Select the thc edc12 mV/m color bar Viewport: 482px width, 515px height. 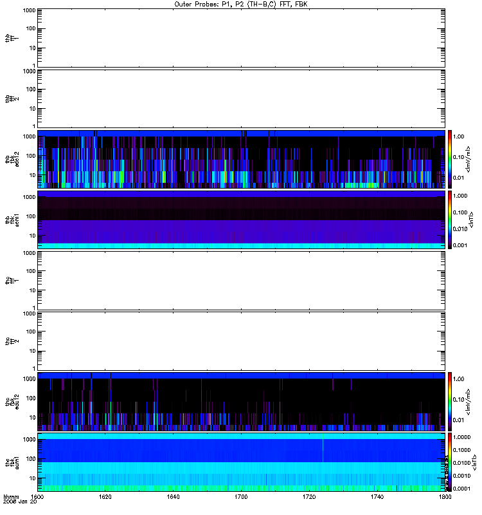450,402
